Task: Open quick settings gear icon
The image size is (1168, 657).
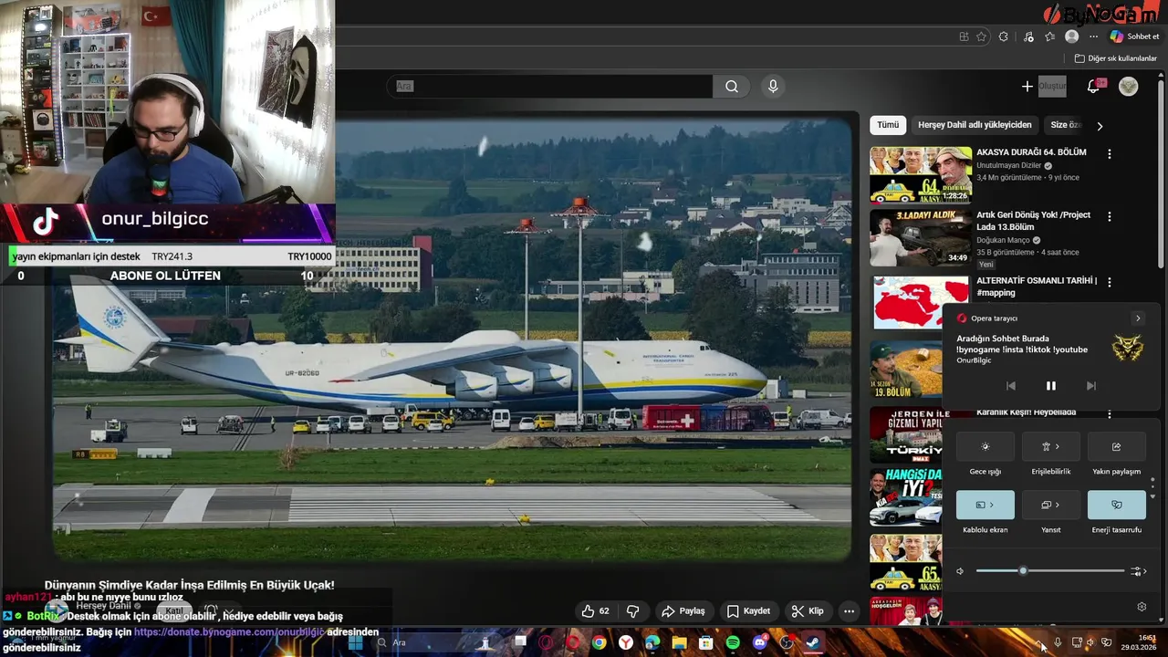Action: coord(1142,607)
